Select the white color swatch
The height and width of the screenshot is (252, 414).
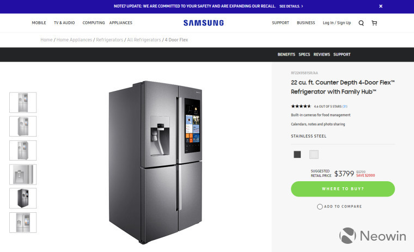point(314,155)
